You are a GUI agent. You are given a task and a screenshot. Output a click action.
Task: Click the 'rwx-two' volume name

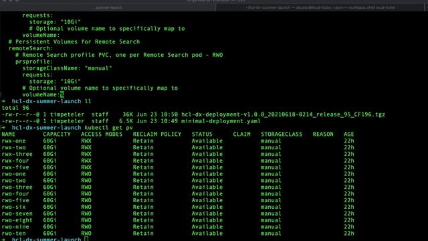coord(13,147)
